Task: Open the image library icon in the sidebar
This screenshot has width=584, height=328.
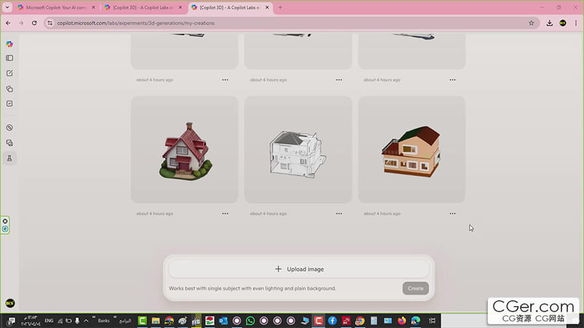Action: (x=10, y=143)
